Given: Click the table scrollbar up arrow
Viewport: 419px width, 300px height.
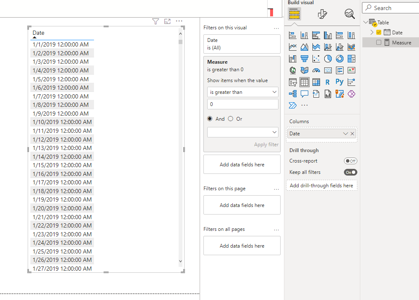Looking at the screenshot, I should pyautogui.click(x=180, y=34).
